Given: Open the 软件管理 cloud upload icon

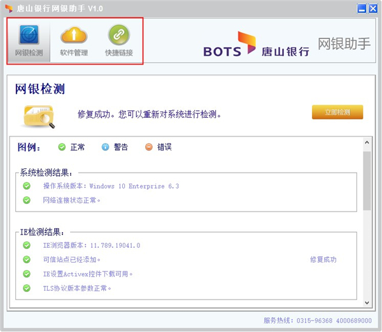Looking at the screenshot, I should click(74, 40).
